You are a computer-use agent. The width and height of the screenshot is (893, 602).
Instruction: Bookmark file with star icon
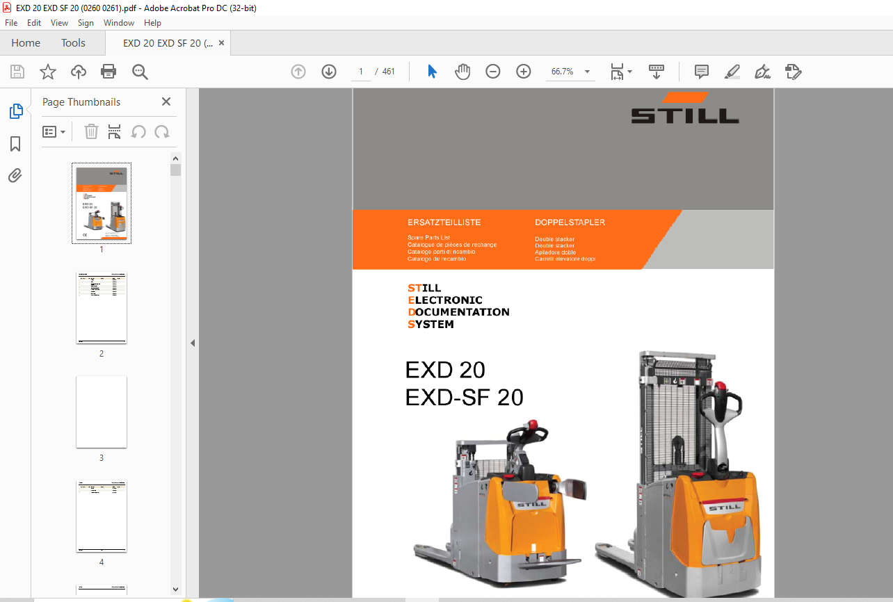tap(48, 72)
